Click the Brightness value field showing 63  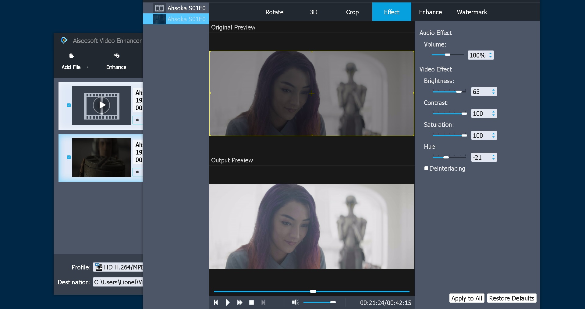click(481, 92)
